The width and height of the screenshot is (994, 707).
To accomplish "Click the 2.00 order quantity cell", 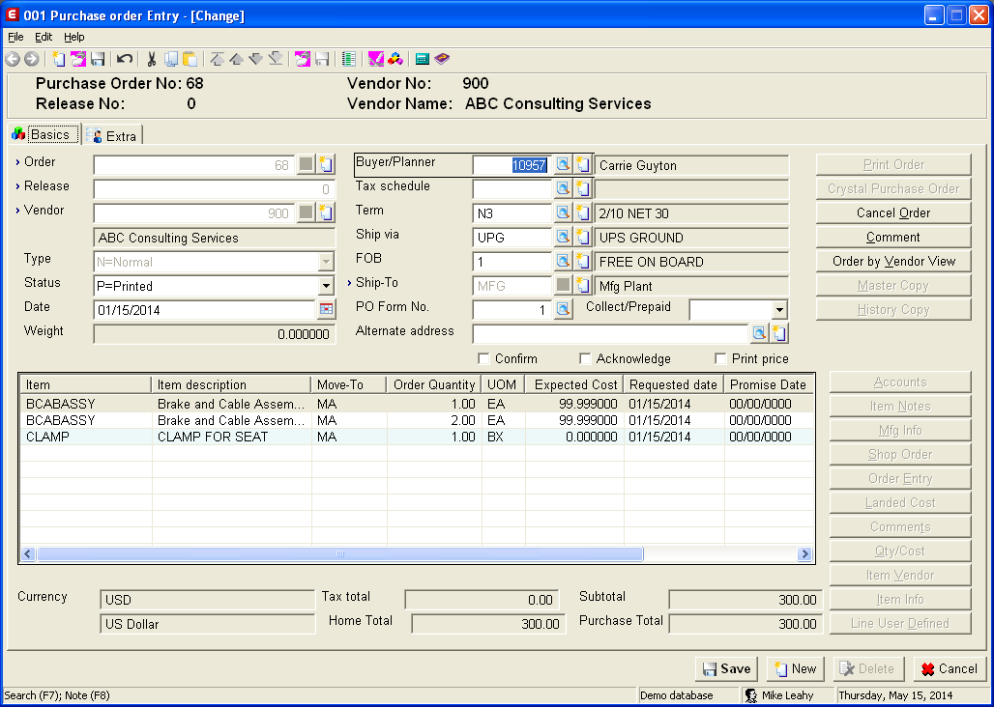I will click(x=433, y=420).
